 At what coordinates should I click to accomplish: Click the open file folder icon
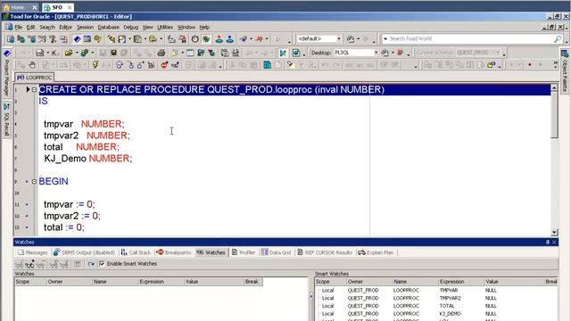coord(69,53)
